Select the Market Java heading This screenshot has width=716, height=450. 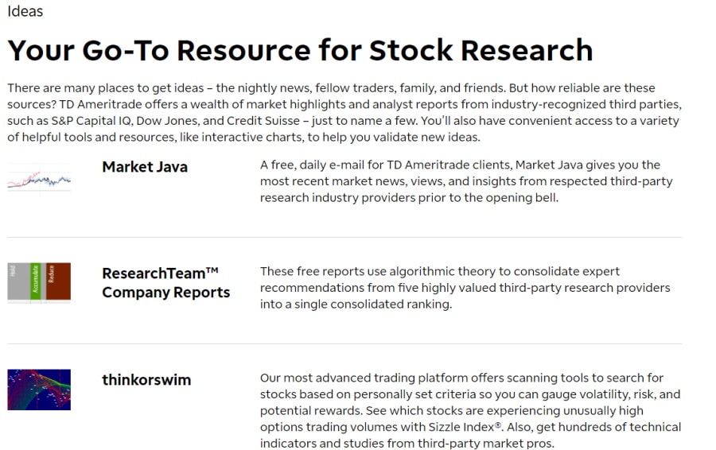[145, 167]
